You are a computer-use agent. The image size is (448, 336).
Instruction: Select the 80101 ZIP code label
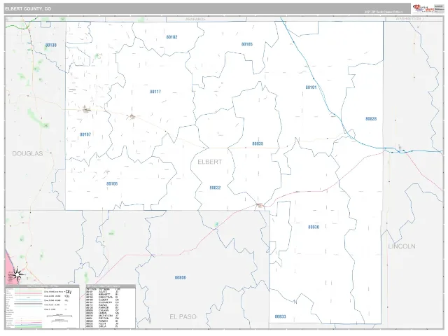tap(311, 87)
